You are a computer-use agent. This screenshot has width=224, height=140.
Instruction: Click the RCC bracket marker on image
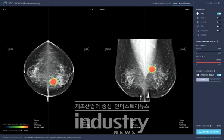[x=10, y=49]
